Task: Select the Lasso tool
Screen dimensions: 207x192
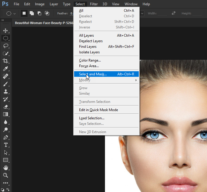Action: (x=5, y=46)
